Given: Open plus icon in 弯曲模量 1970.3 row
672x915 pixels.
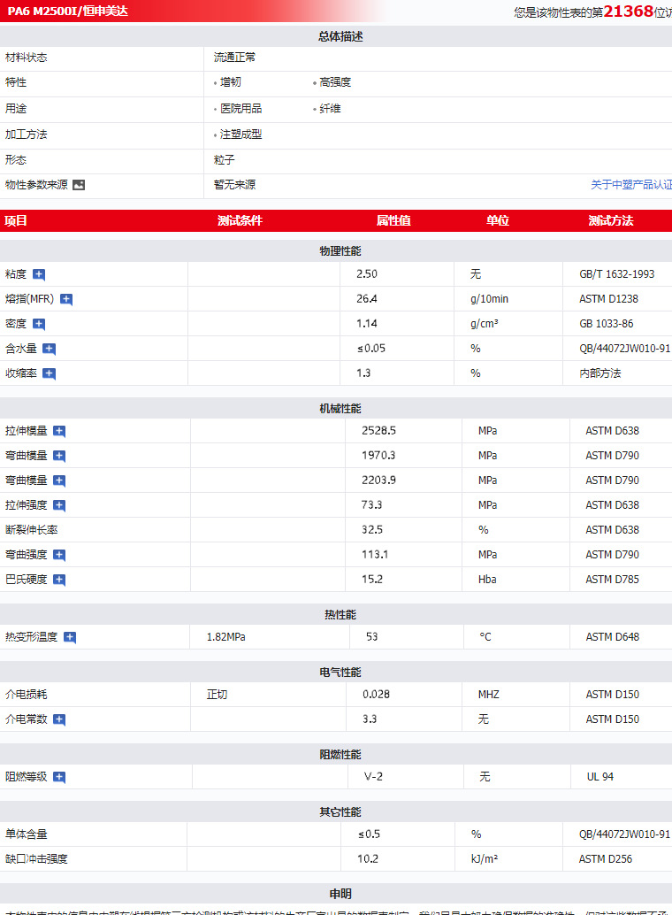Looking at the screenshot, I should pos(59,456).
